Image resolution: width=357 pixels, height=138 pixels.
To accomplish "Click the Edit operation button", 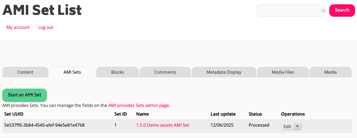I will click(x=287, y=126).
